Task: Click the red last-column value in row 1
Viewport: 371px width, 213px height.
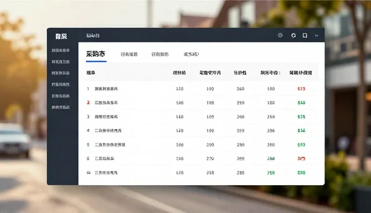Action: 301,89
